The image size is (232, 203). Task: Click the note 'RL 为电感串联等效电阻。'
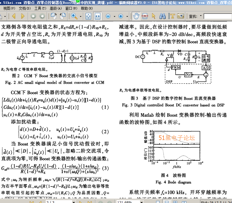[x=141, y=90]
